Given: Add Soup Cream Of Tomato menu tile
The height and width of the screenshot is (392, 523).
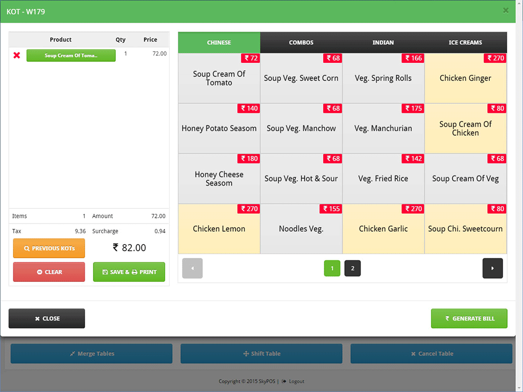Looking at the screenshot, I should [x=219, y=78].
